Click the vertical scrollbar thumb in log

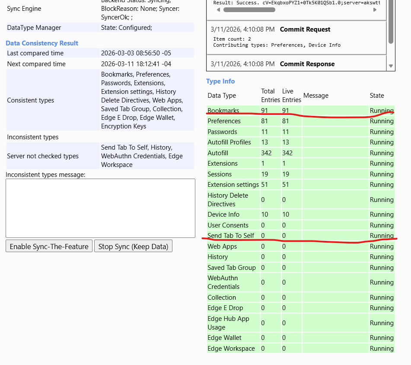coord(391,22)
